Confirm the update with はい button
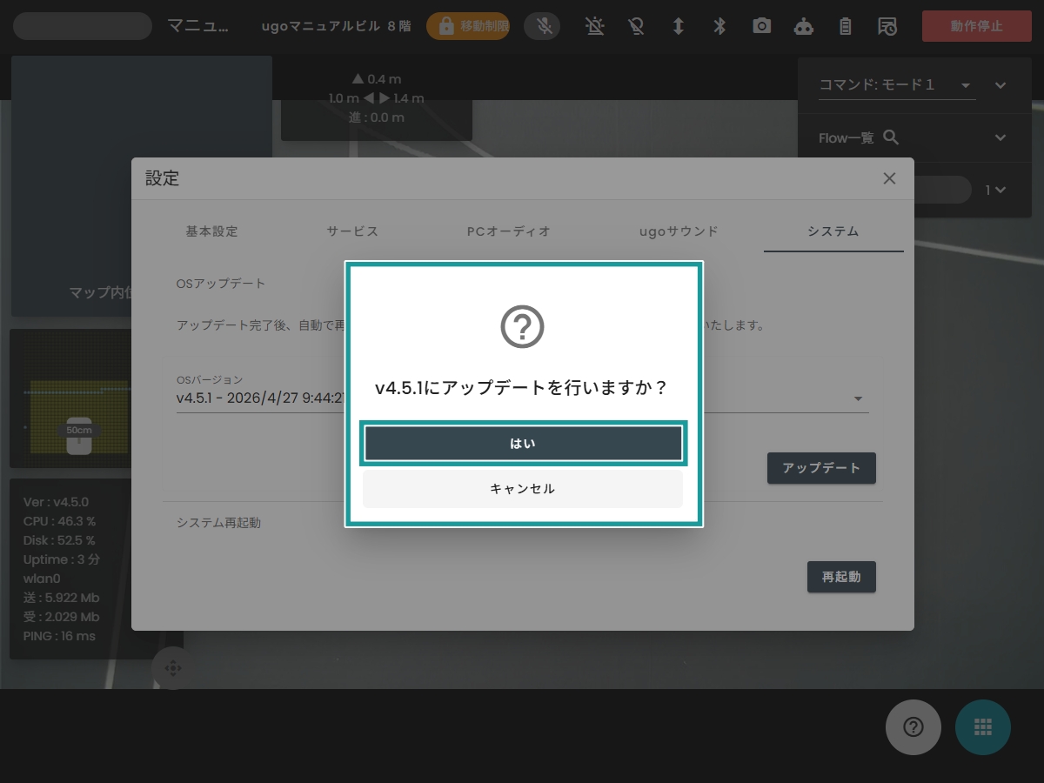Screen dimensions: 1044x783 pyautogui.click(x=523, y=443)
